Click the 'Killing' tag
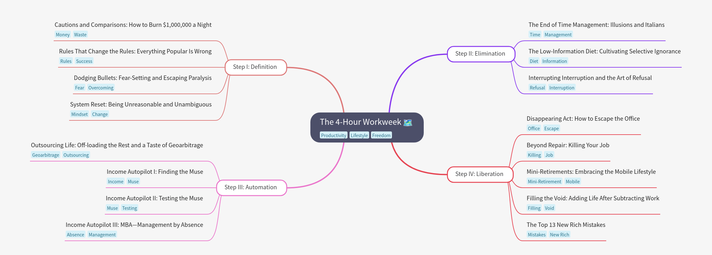 [534, 155]
